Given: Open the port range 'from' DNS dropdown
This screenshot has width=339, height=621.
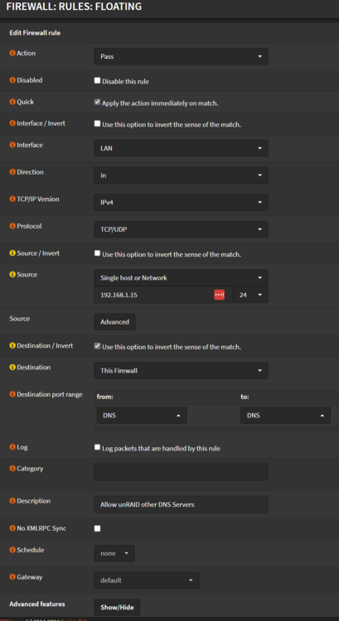Looking at the screenshot, I should [142, 416].
